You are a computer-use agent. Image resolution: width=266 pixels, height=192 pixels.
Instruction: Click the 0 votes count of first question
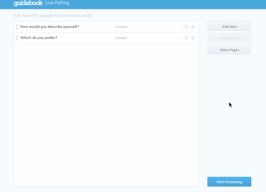coord(121,27)
